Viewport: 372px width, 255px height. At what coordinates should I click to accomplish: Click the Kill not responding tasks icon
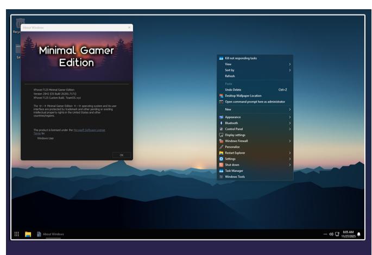click(221, 58)
